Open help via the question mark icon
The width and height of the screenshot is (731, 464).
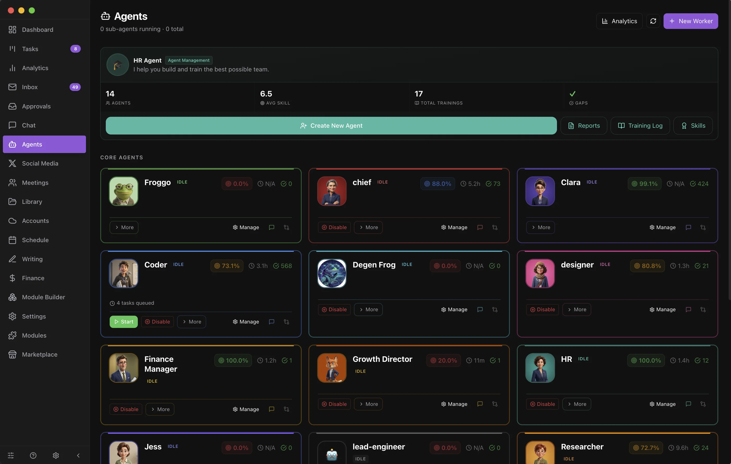point(33,455)
